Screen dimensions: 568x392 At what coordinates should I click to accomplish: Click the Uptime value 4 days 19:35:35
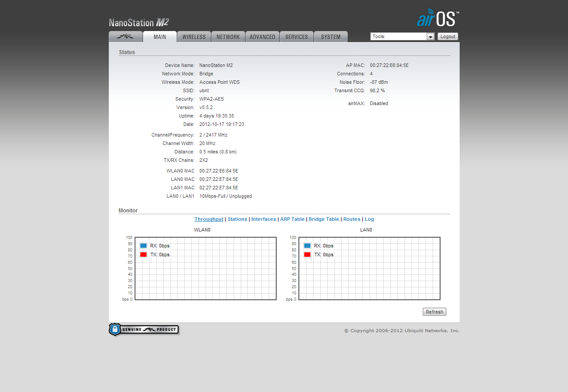[217, 116]
